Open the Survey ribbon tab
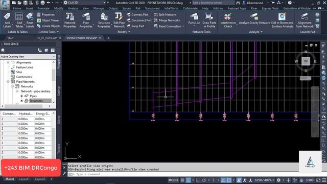 127,8
